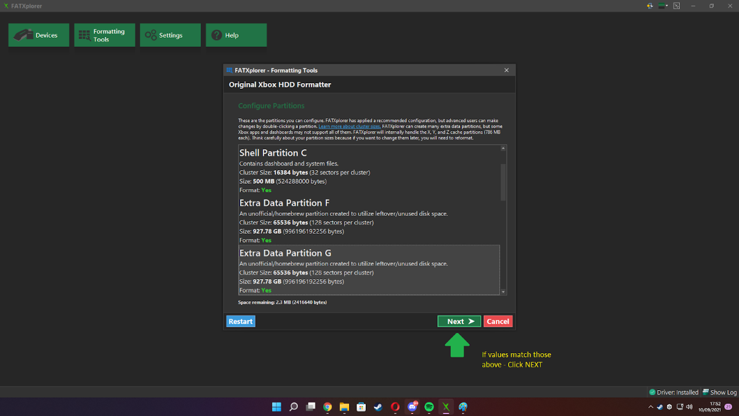
Task: Click the Steam icon in the system tray
Action: tap(660, 407)
